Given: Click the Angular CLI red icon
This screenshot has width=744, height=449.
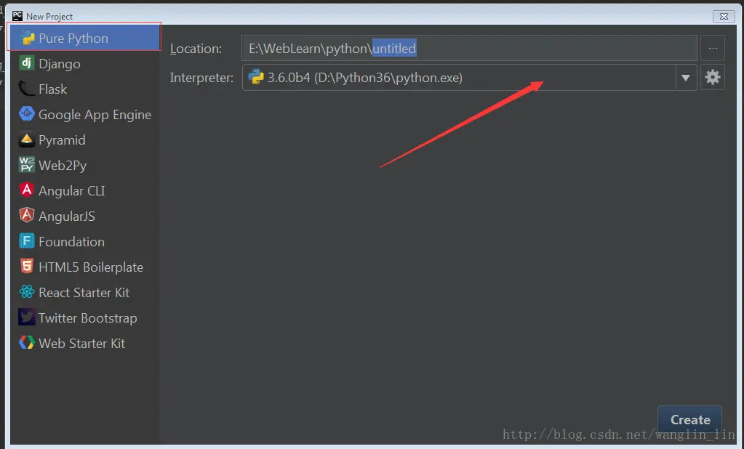Looking at the screenshot, I should [x=27, y=190].
